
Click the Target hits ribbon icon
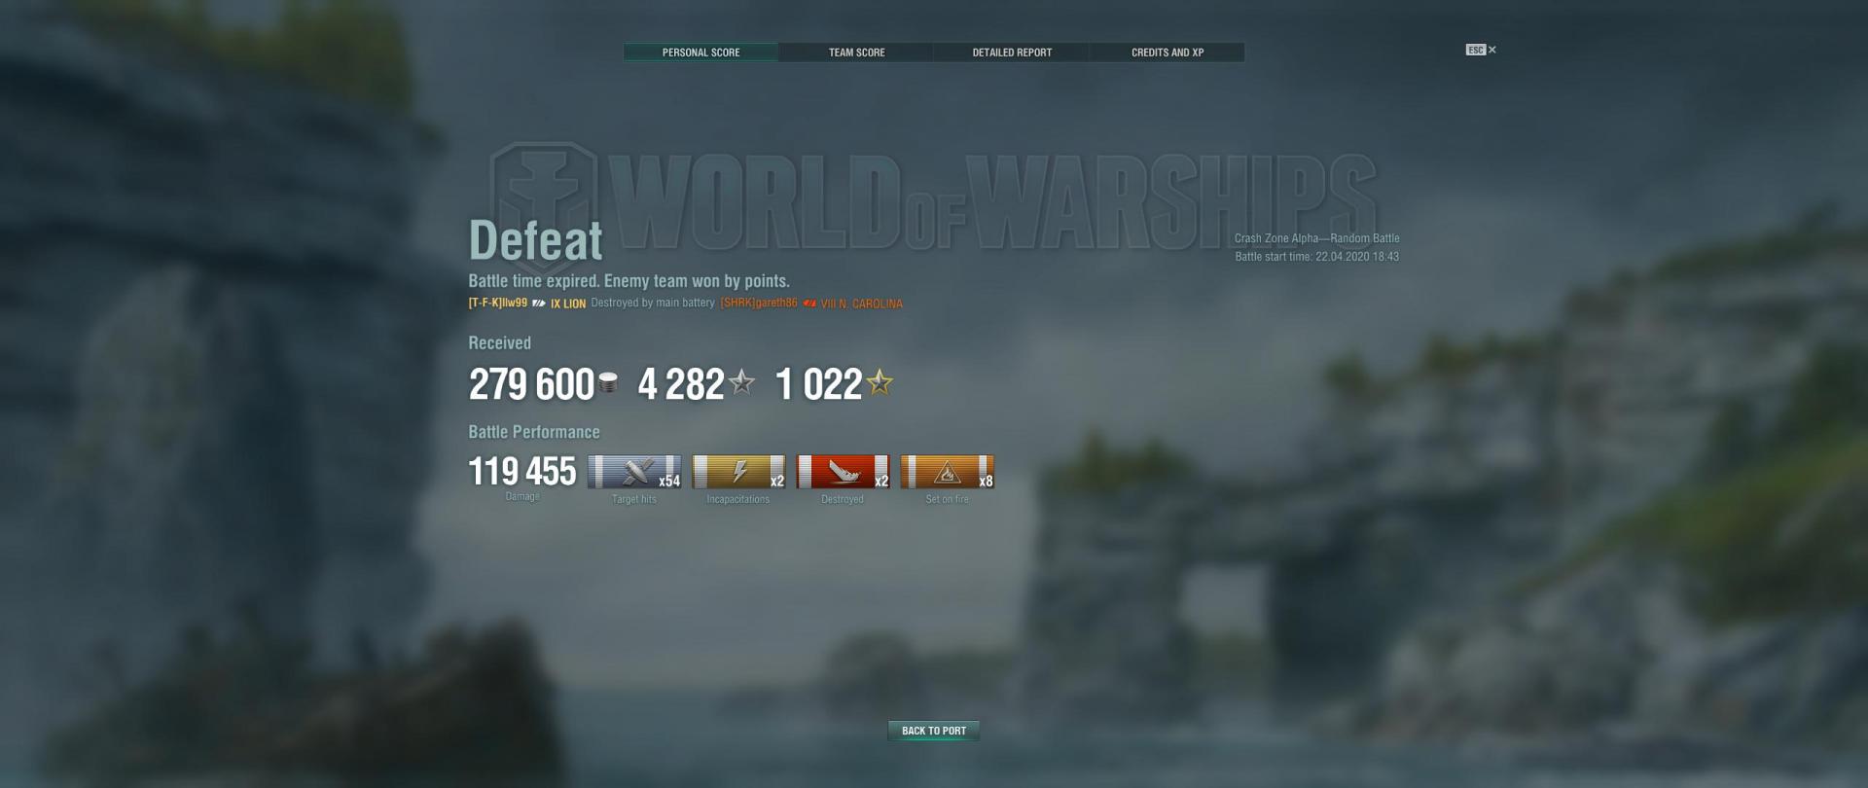(x=634, y=472)
